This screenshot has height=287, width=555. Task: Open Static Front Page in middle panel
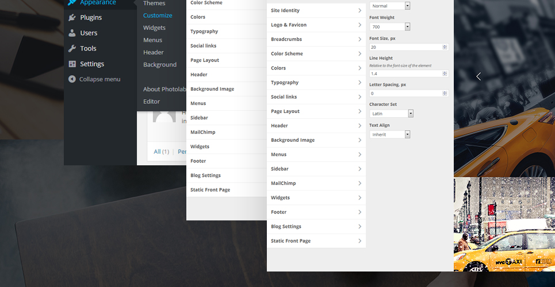227,190
